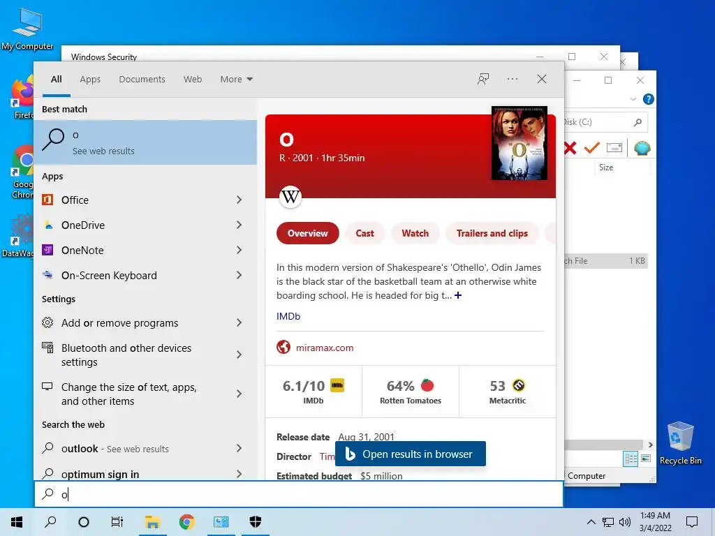Screen dimensions: 715x536
Task: Open My Computer desktop icon
Action: pyautogui.click(x=27, y=29)
